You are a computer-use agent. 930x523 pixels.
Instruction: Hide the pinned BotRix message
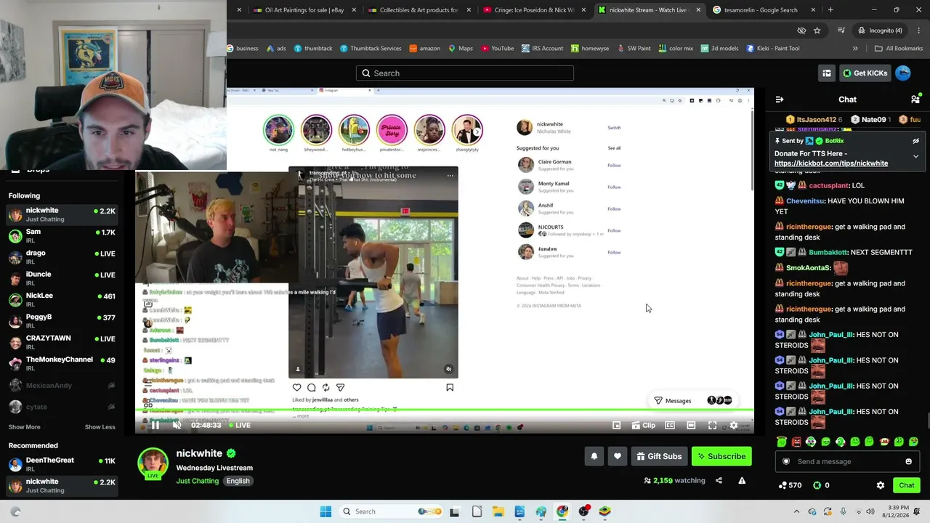915,141
